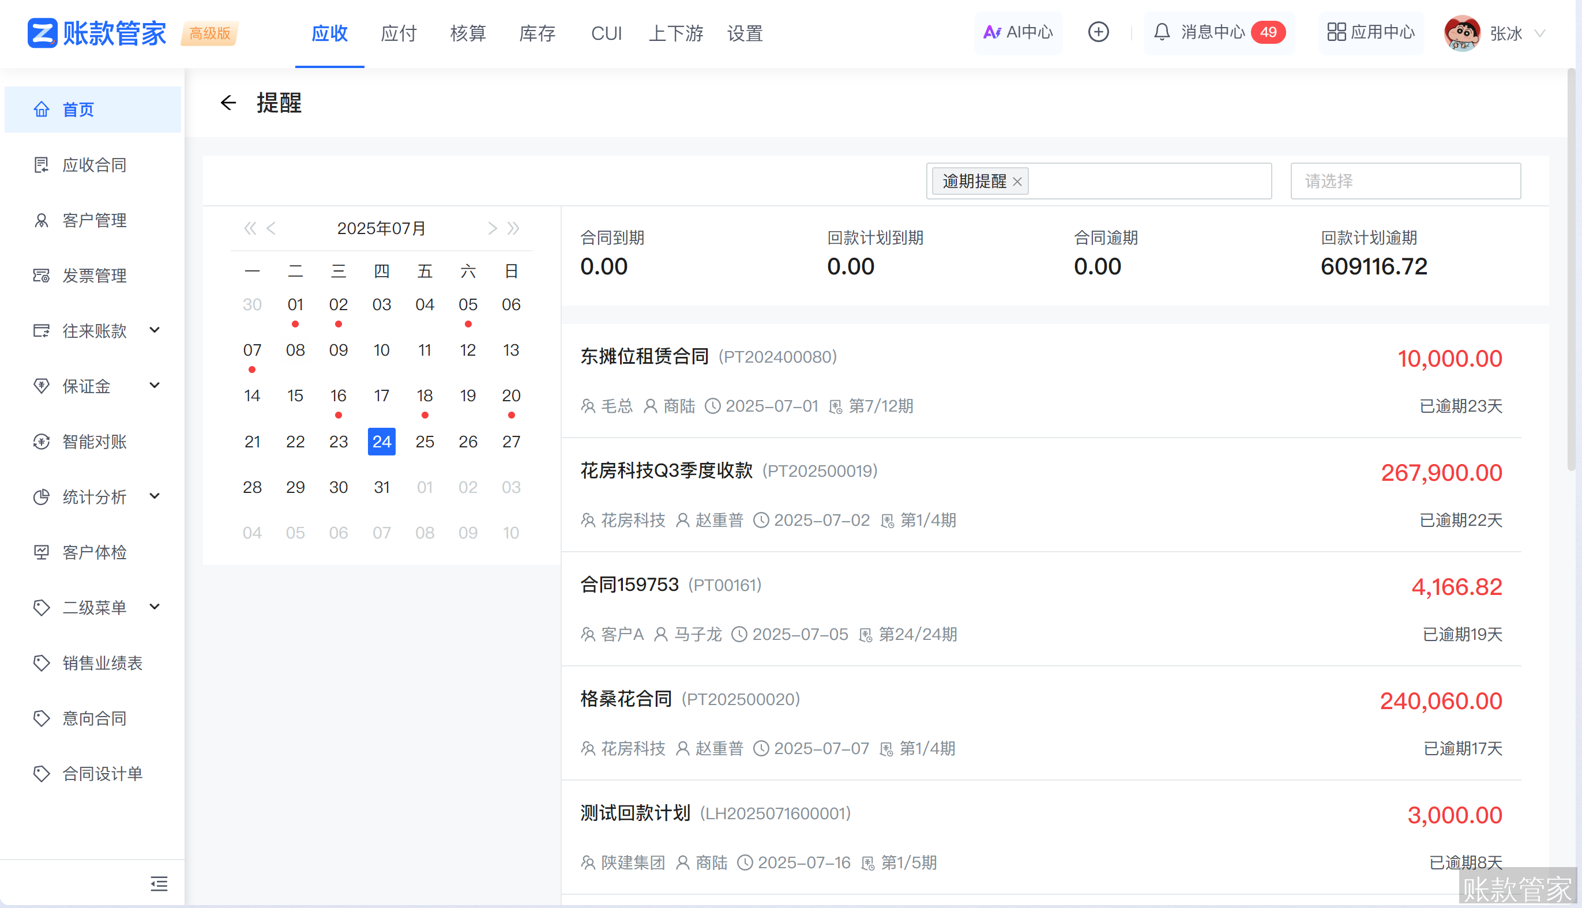Click the 发票管理 invoice icon
This screenshot has height=908, width=1582.
pos(40,275)
